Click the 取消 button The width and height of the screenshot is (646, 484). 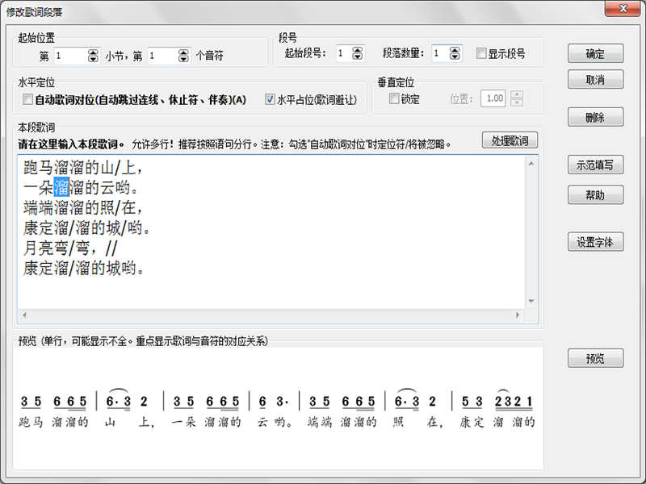[595, 79]
